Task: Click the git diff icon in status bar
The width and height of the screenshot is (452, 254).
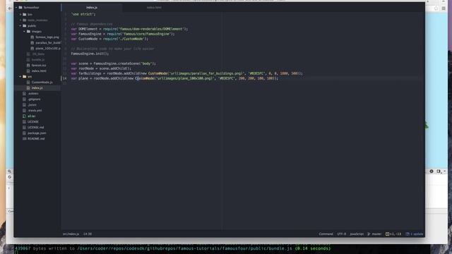Action: (388, 234)
